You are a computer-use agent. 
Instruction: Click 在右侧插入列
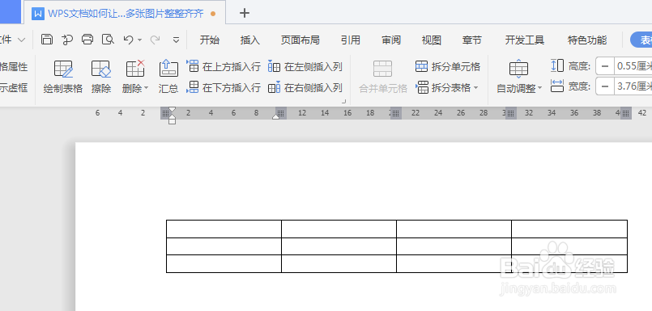(305, 87)
